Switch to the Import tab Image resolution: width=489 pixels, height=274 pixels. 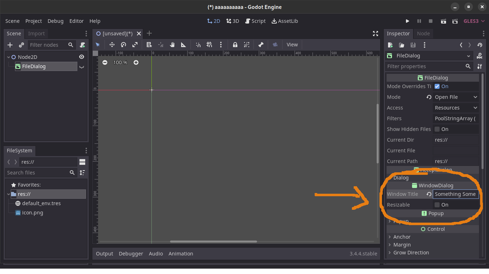37,34
